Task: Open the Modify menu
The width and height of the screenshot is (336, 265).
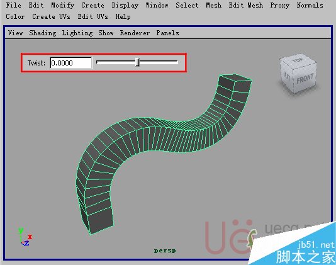Action: click(62, 6)
